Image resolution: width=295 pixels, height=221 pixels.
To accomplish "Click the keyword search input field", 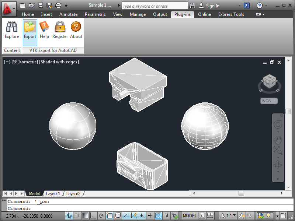I will tap(154, 6).
